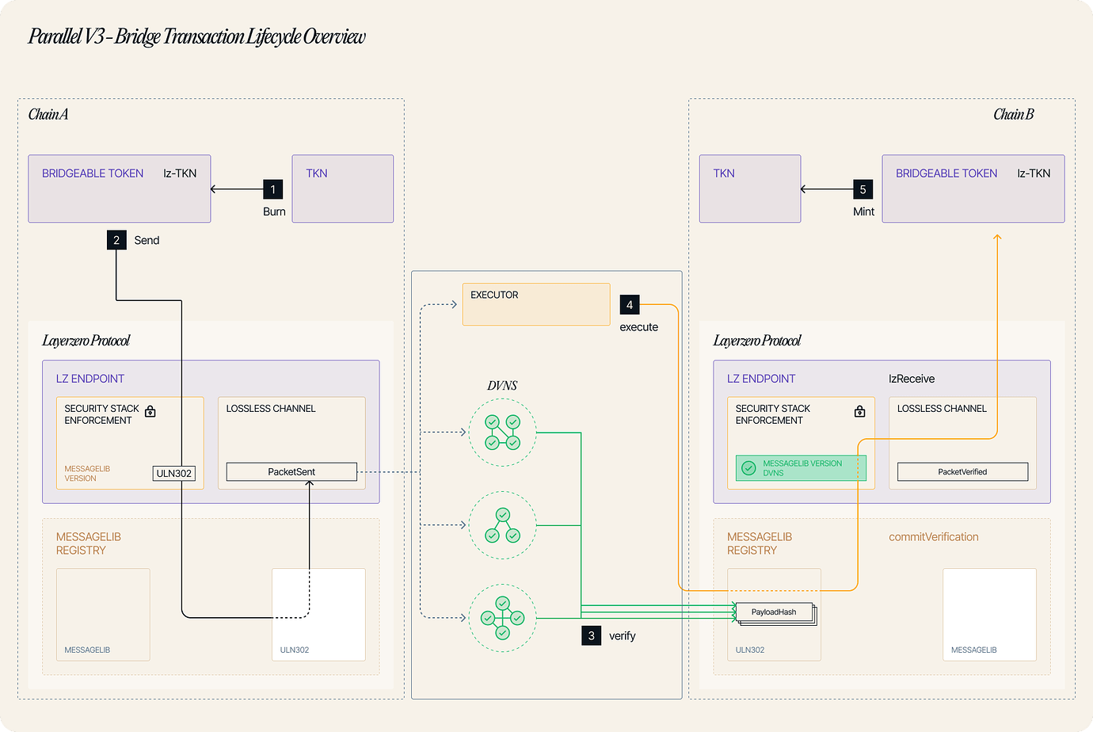The image size is (1093, 732).
Task: Click 'SECURITY STACK ENFORCEMENT' text in Chain B
Action: click(773, 414)
